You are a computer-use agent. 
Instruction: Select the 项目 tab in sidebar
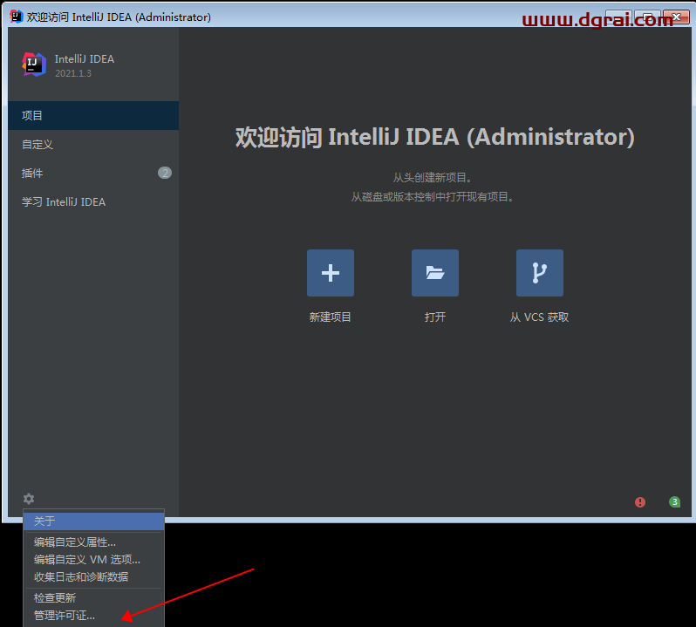coord(93,115)
